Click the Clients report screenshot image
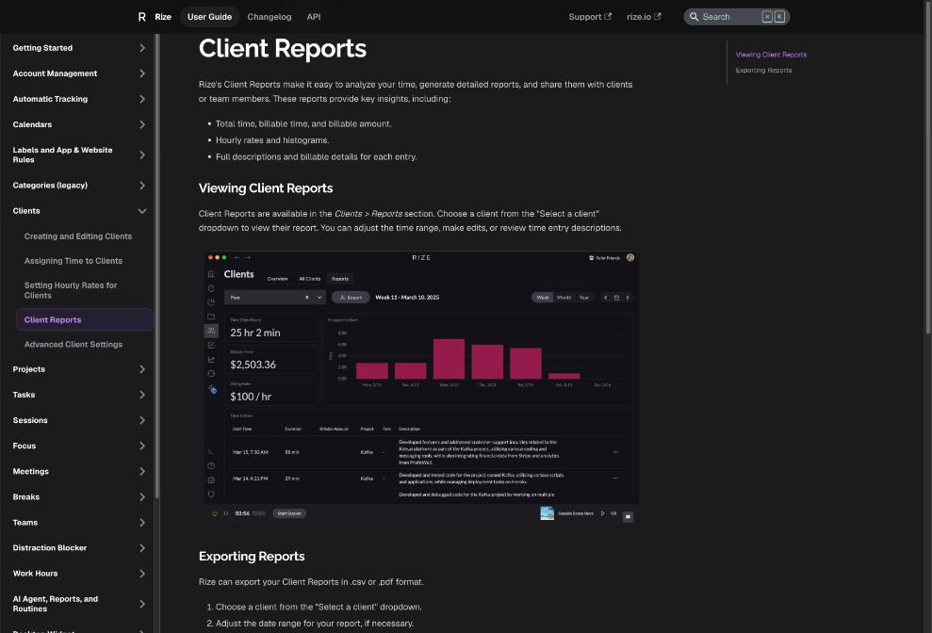The height and width of the screenshot is (633, 932). click(x=421, y=387)
